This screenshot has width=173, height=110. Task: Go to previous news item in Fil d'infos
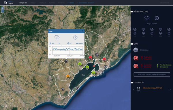(x=134, y=90)
